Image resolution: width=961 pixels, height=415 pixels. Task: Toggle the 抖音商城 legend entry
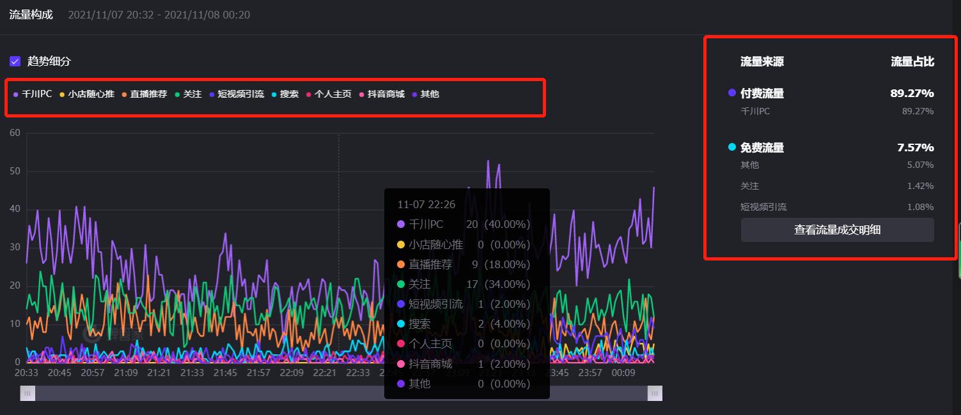[383, 94]
